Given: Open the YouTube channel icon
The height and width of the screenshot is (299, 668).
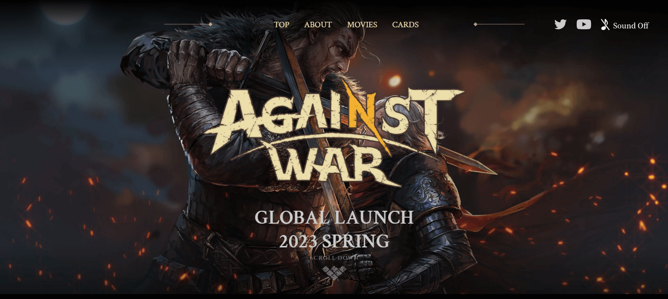Looking at the screenshot, I should pos(584,24).
